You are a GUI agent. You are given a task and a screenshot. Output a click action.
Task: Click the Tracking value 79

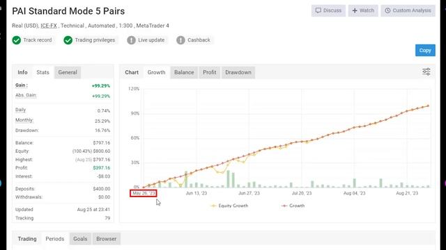pos(107,218)
